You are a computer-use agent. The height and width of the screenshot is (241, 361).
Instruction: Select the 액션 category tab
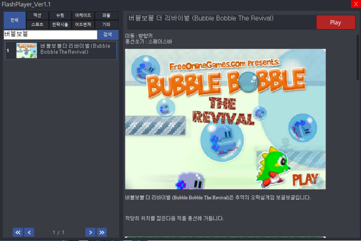point(37,16)
